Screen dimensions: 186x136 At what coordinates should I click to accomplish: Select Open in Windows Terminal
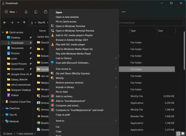(84, 26)
